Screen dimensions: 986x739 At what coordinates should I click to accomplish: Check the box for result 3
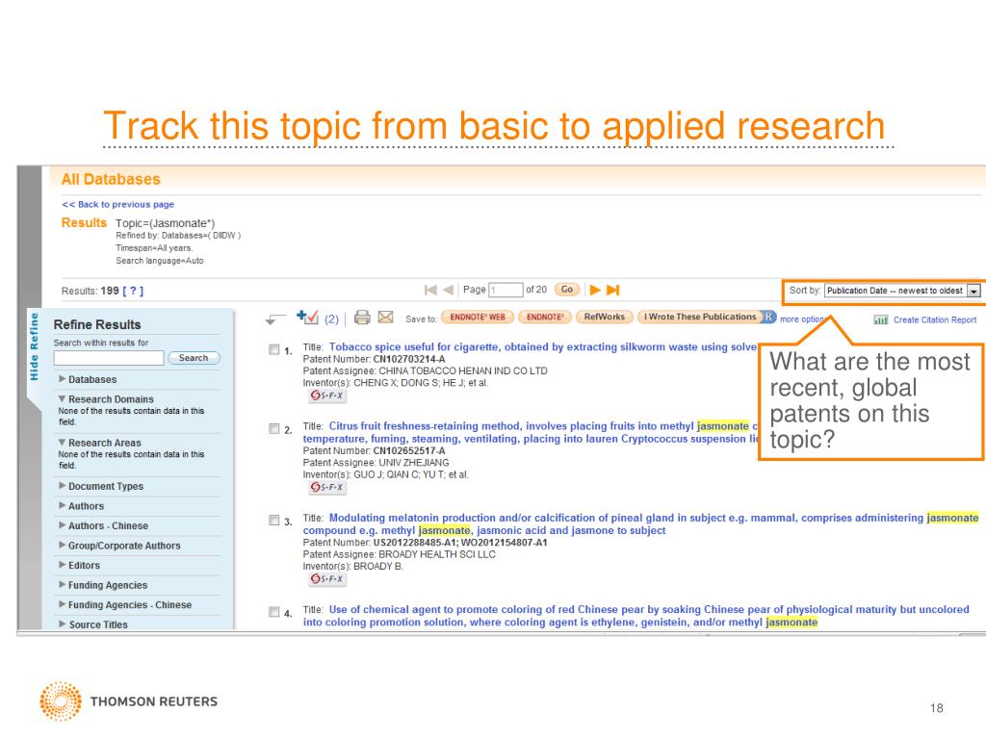(x=274, y=521)
